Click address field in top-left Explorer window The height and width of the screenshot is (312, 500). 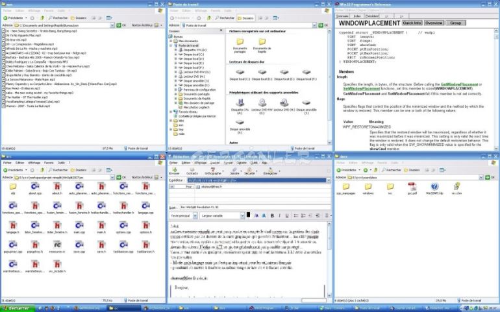coord(64,25)
